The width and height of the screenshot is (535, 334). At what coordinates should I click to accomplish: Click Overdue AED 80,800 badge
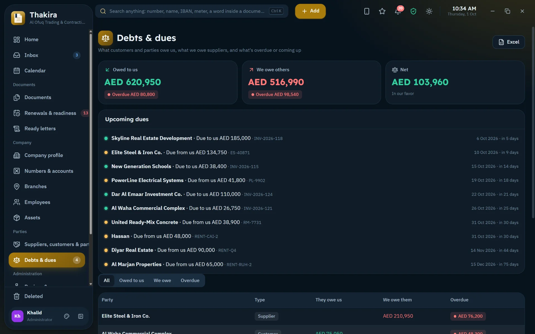pos(131,95)
